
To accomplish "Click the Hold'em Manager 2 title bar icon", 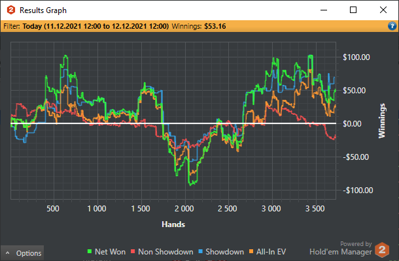I will [11, 10].
